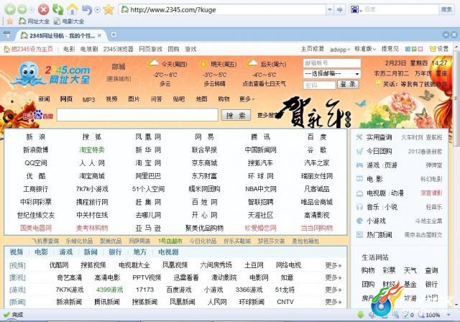The height and width of the screenshot is (322, 460).
Task: Click the 主页修复 link
Action: pyautogui.click(x=313, y=49)
